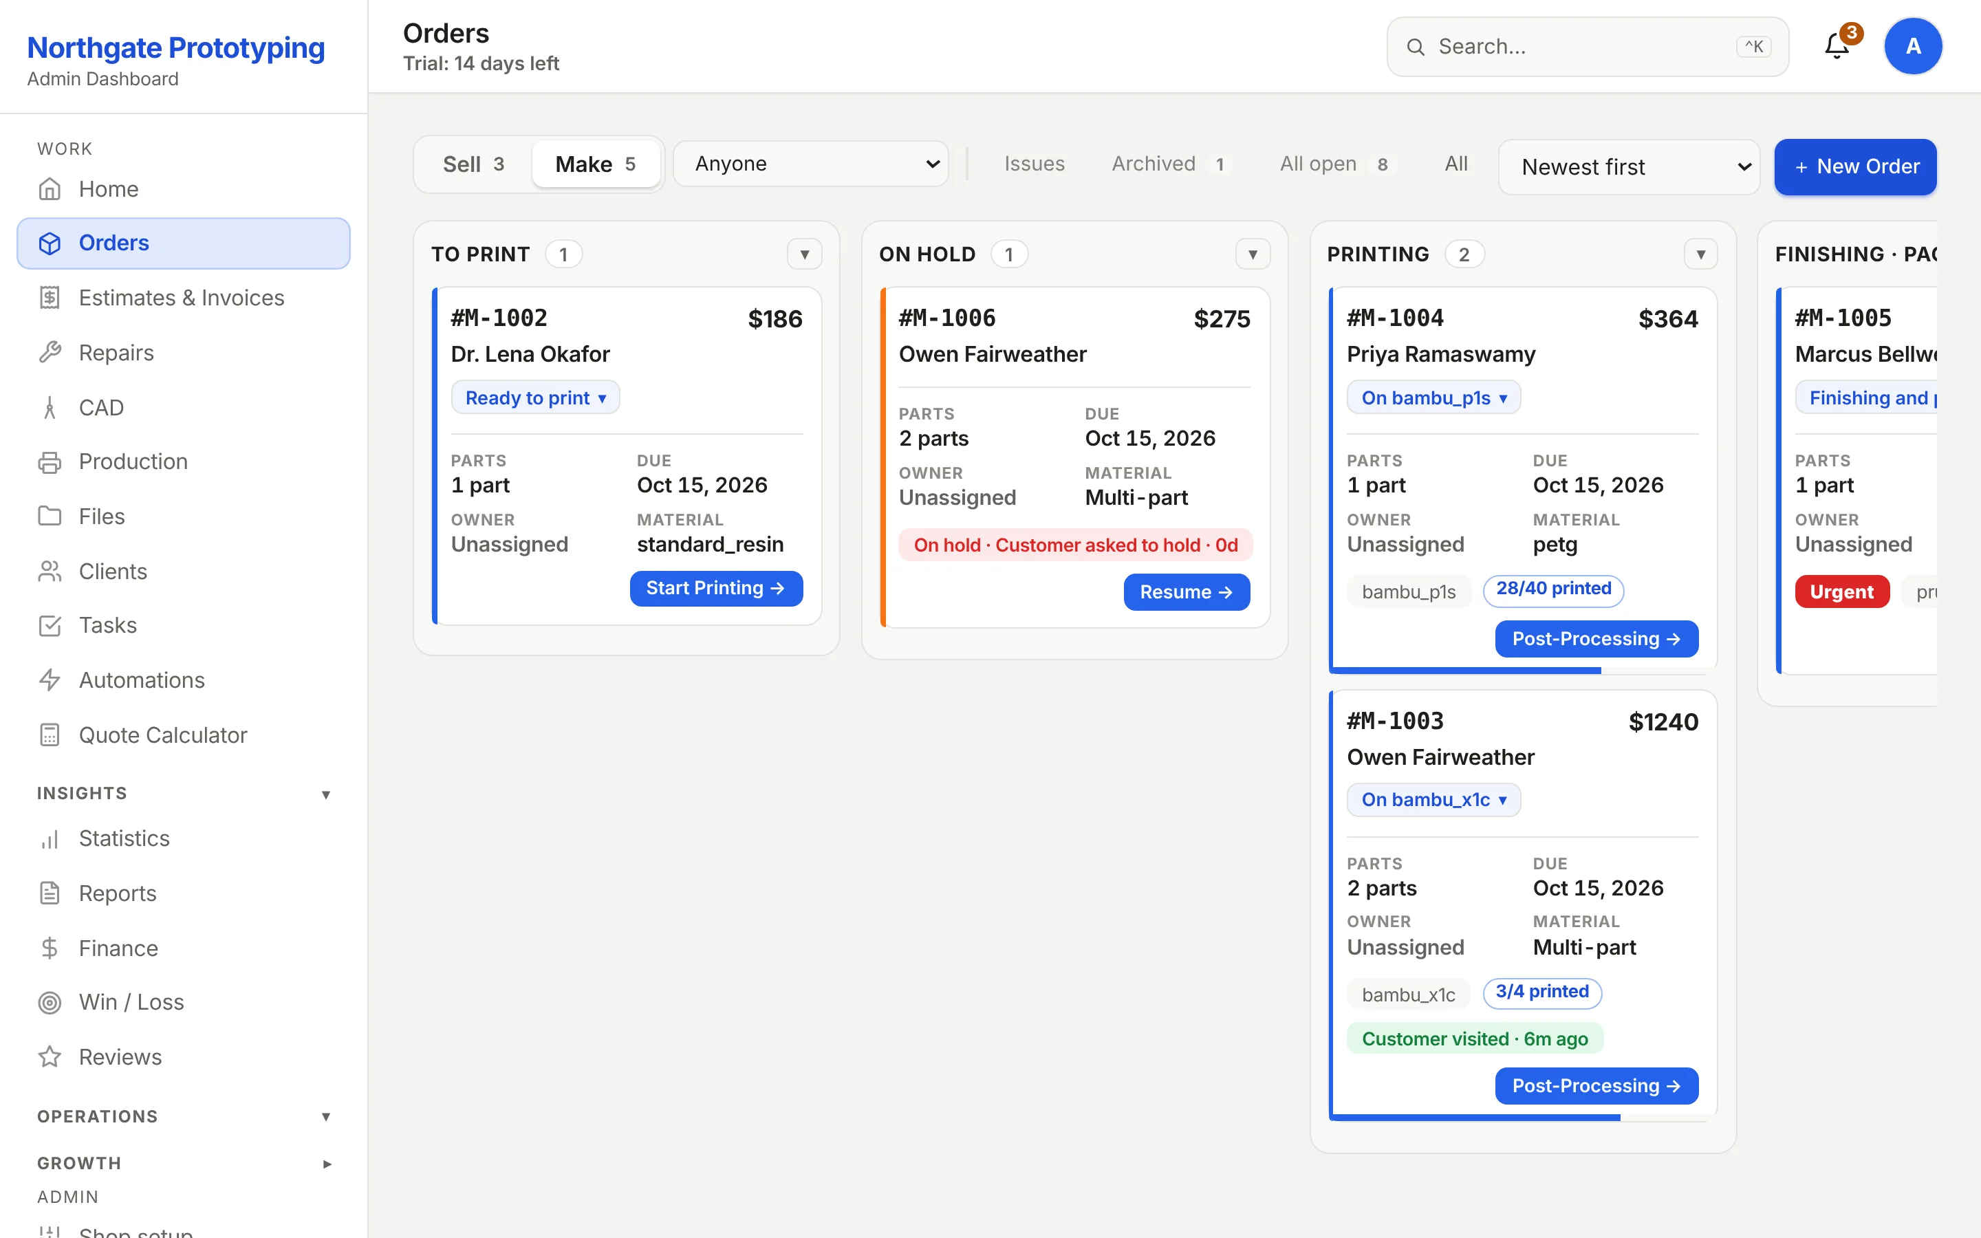1981x1238 pixels.
Task: Open the CAD compass icon
Action: [50, 408]
